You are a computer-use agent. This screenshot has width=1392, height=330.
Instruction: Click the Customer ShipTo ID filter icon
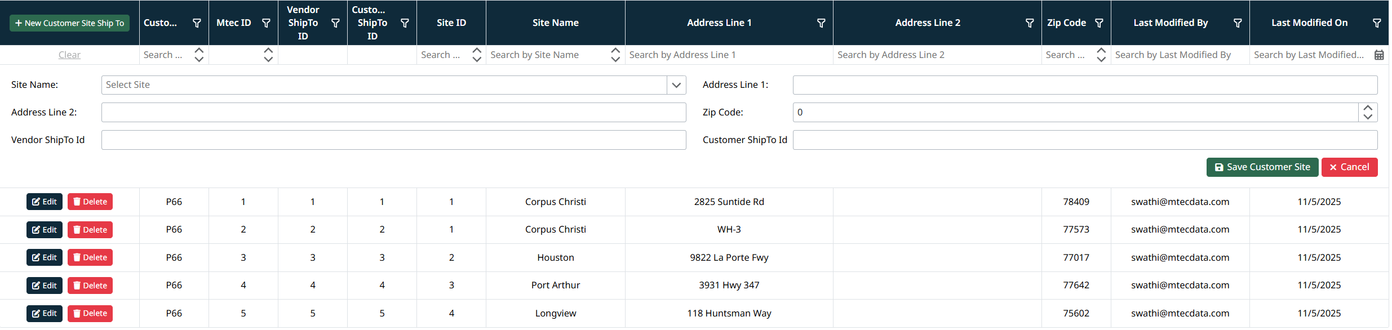pos(405,23)
